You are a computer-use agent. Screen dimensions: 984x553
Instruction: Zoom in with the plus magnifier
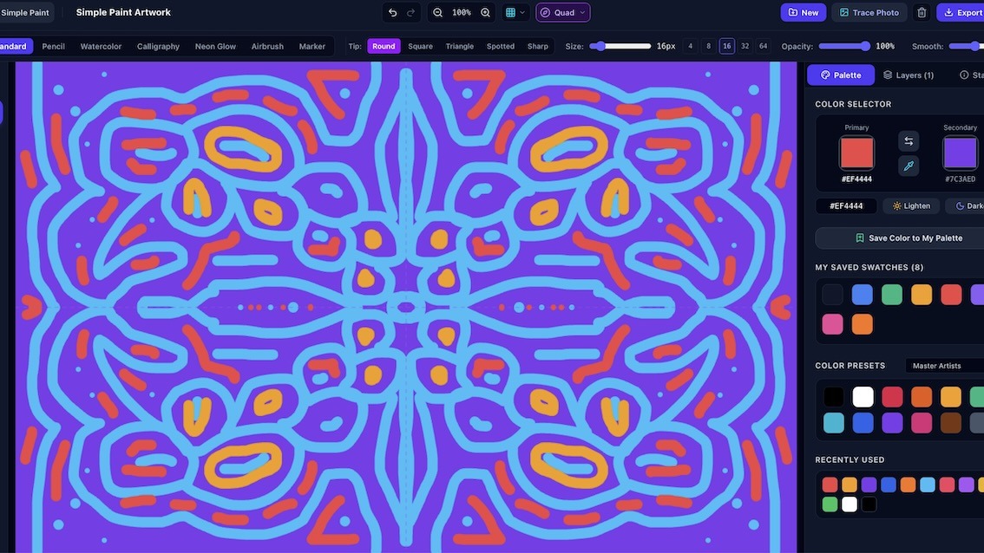click(485, 12)
